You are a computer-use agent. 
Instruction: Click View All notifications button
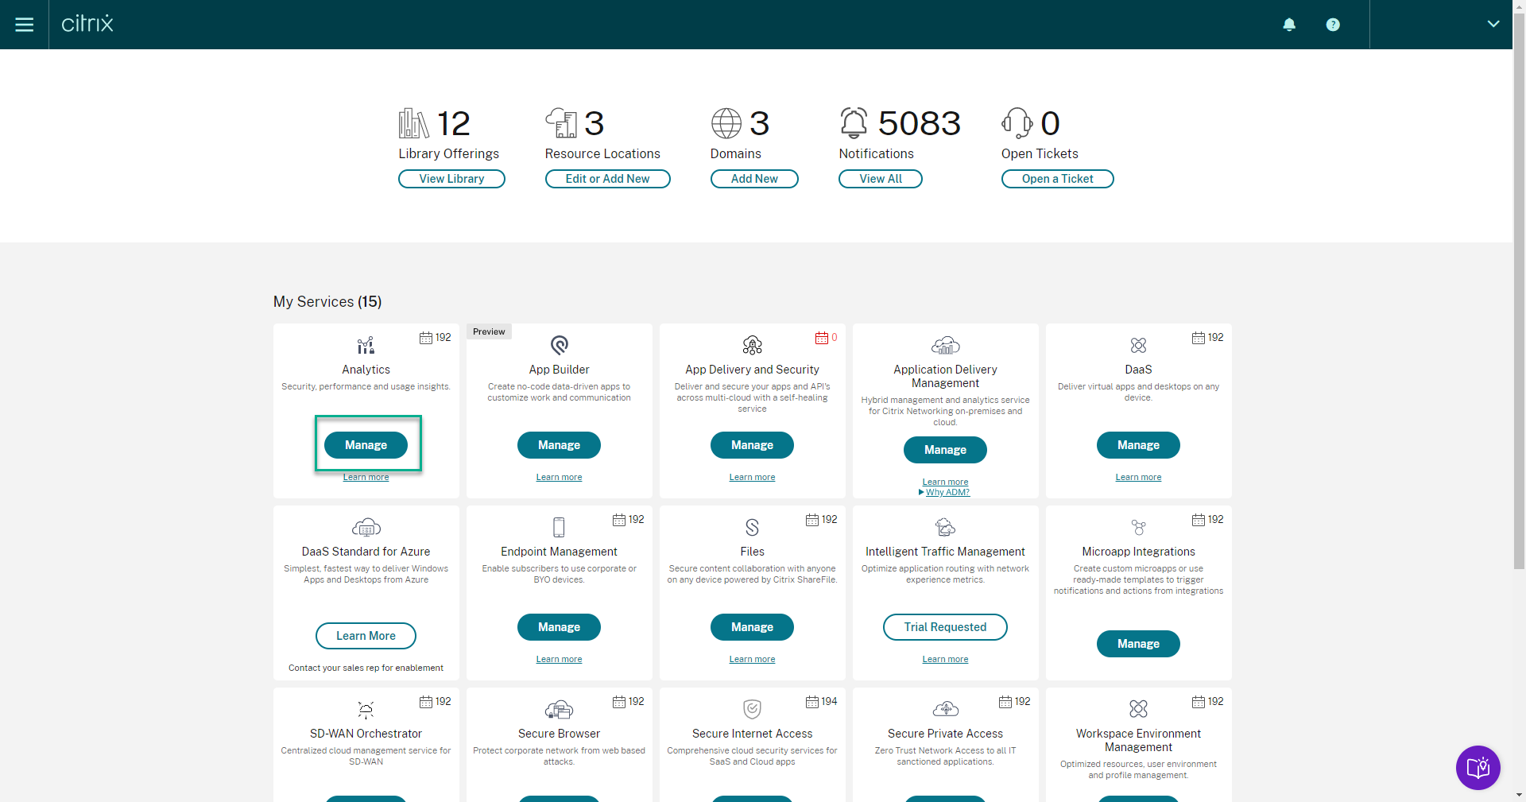(x=881, y=179)
